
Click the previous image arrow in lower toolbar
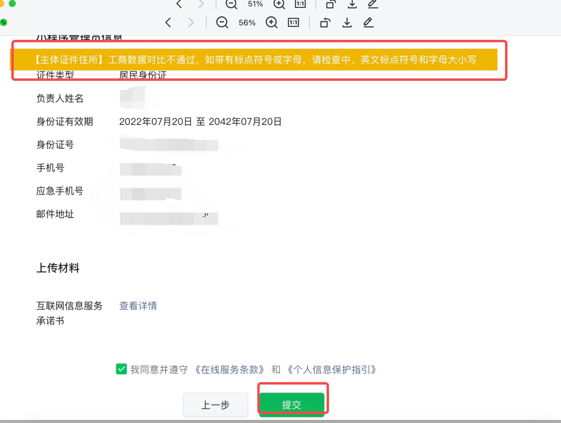coord(168,22)
